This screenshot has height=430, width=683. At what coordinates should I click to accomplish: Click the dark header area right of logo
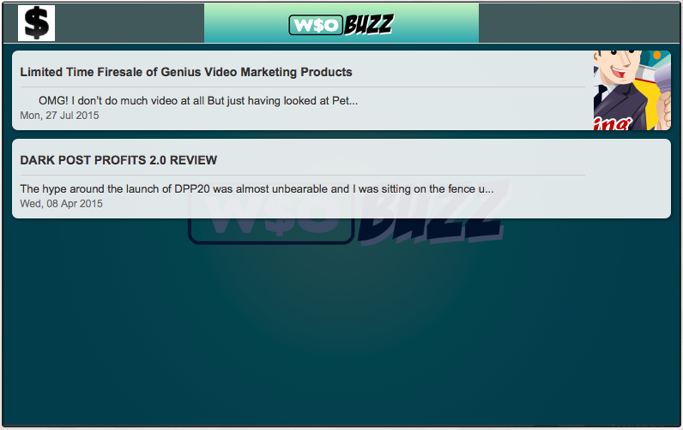(579, 23)
